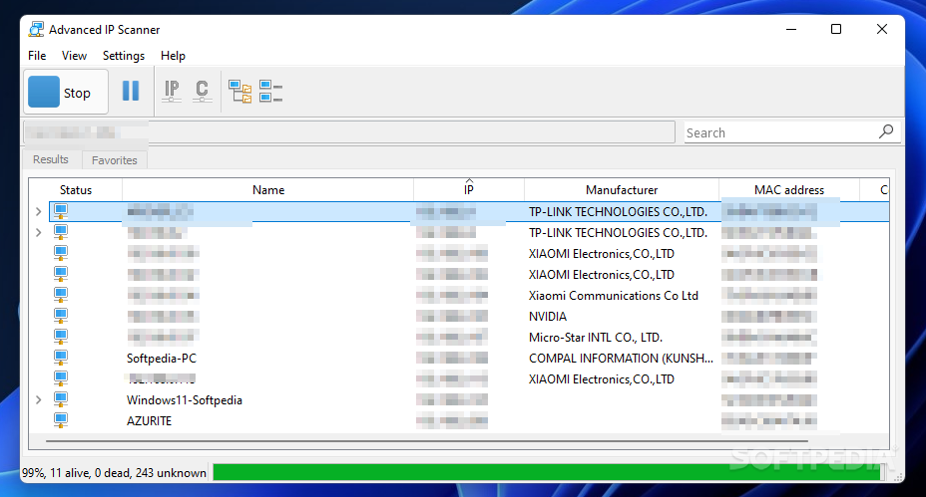Click the computer icon of second TP-LINK row

60,232
